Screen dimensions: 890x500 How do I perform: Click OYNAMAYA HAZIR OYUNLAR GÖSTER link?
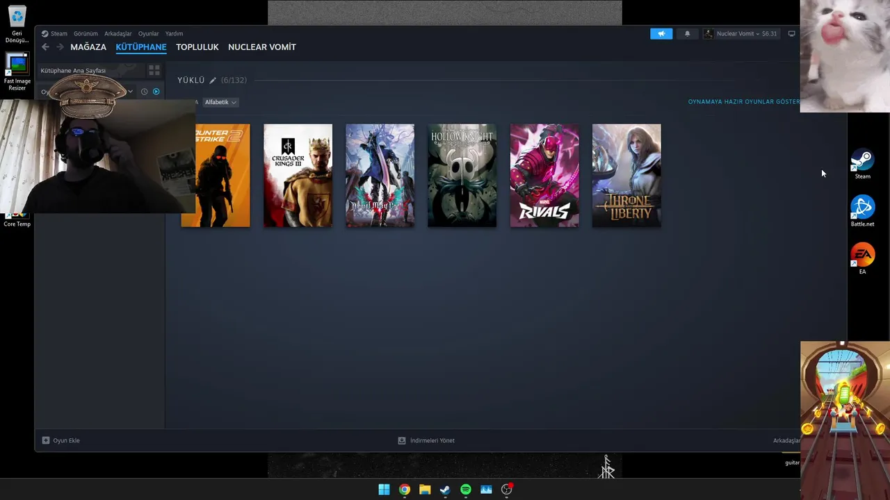[744, 101]
